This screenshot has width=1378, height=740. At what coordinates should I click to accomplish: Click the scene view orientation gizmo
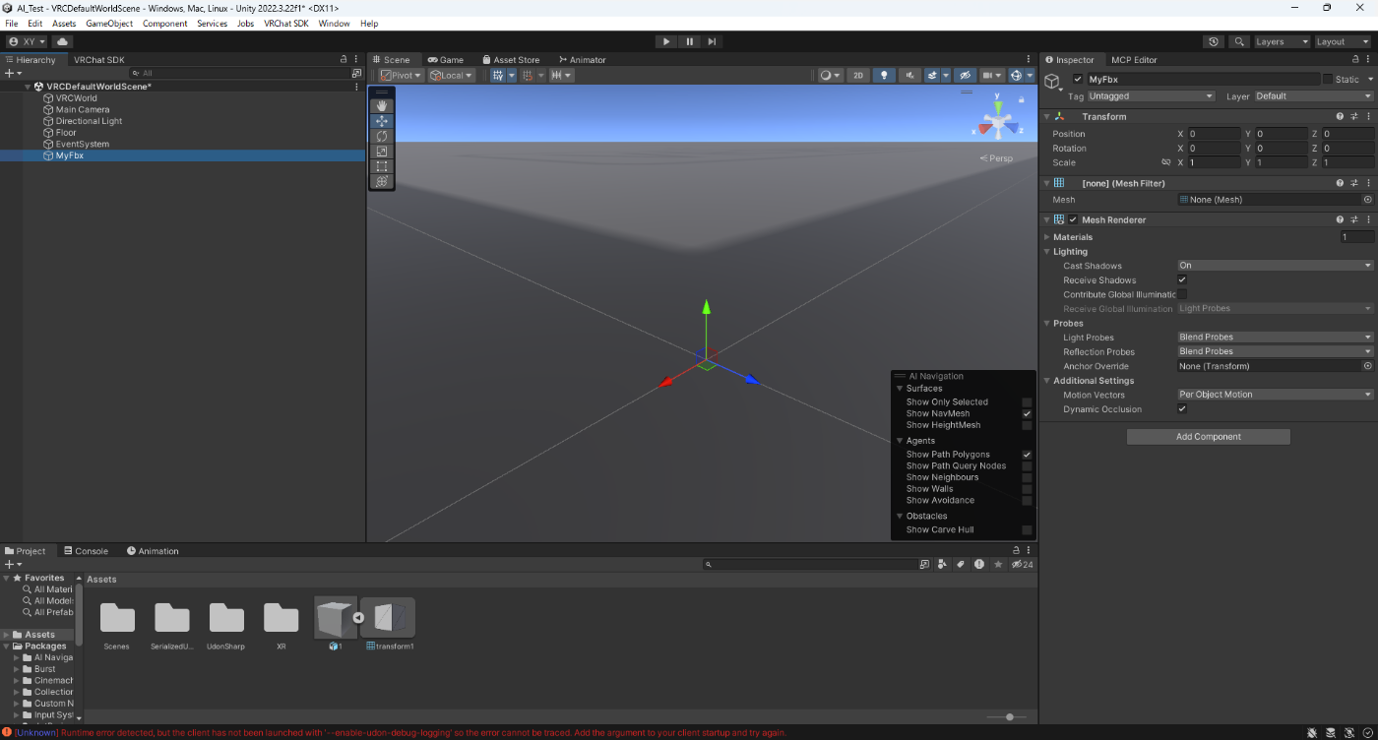pos(998,121)
